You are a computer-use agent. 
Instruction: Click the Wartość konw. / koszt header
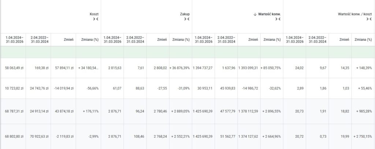point(354,14)
